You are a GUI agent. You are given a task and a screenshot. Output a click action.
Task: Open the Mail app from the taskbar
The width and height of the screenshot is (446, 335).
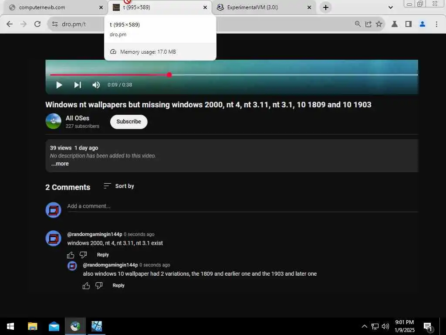54,326
